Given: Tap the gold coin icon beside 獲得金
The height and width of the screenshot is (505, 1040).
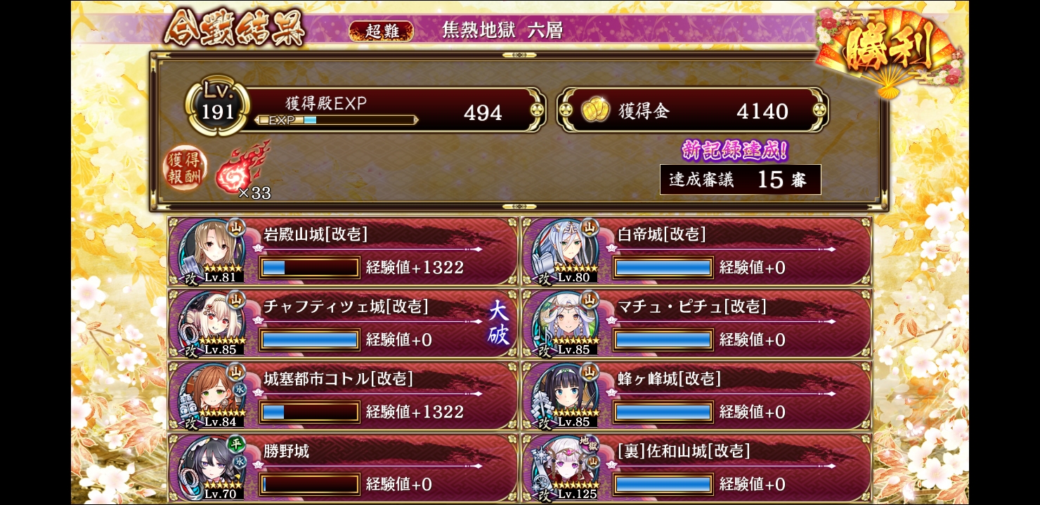Looking at the screenshot, I should coord(594,111).
